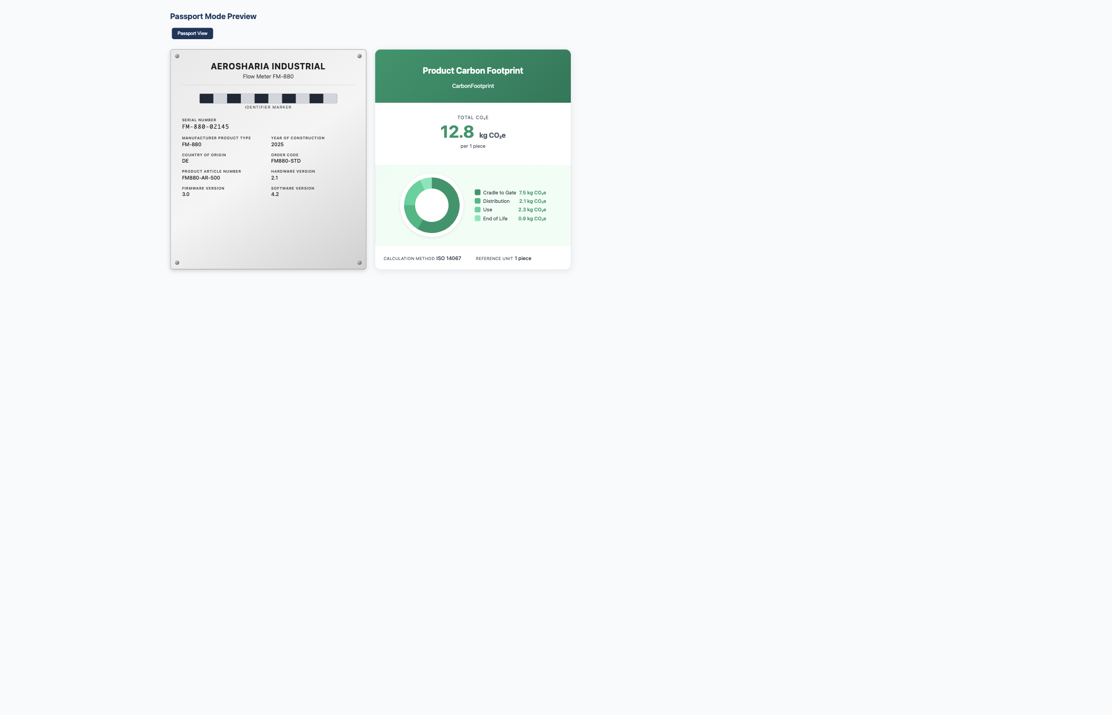
Task: Click the Firmware Version 3.0 value
Action: 185,194
